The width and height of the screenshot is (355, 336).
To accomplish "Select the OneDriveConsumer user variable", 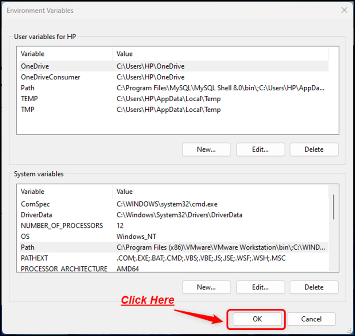I will pyautogui.click(x=174, y=77).
